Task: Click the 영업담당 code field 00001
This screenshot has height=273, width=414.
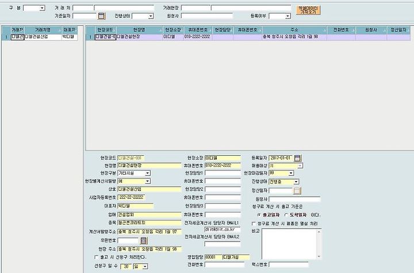Action: click(213, 257)
